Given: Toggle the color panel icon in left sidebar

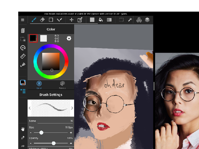Looking at the screenshot, I should pos(23,82).
